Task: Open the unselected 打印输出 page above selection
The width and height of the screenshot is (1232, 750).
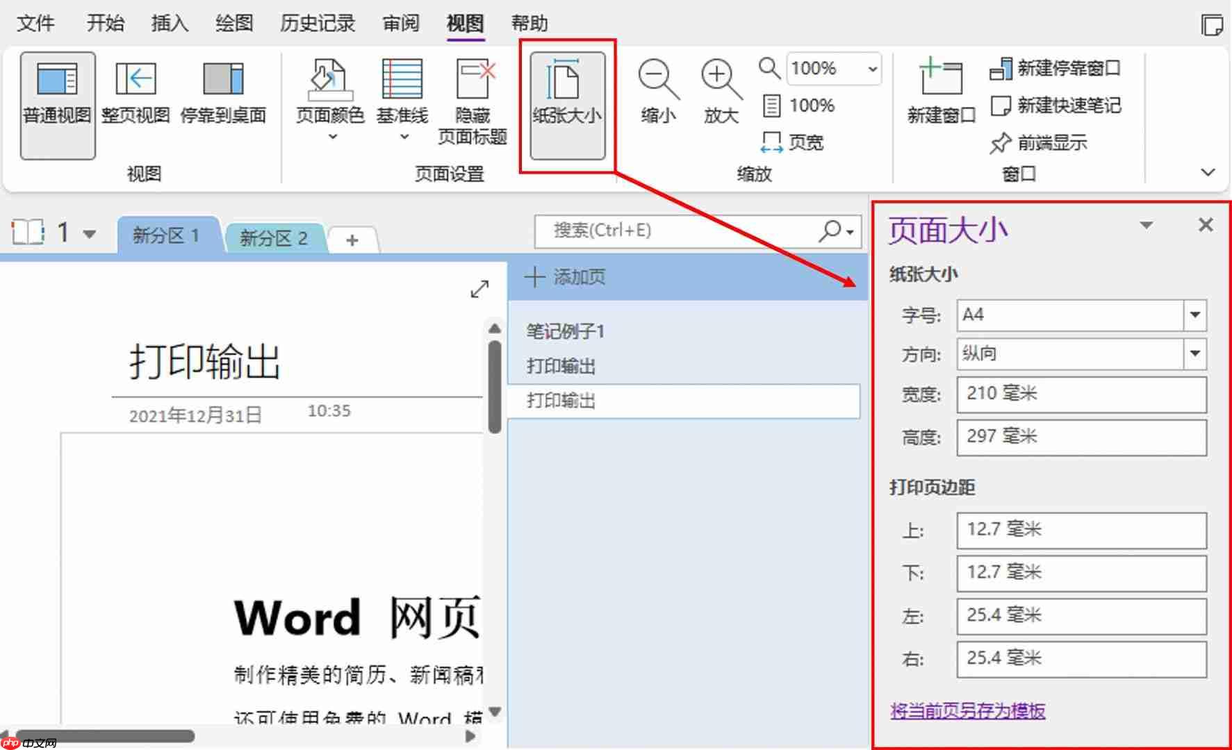Action: tap(561, 366)
